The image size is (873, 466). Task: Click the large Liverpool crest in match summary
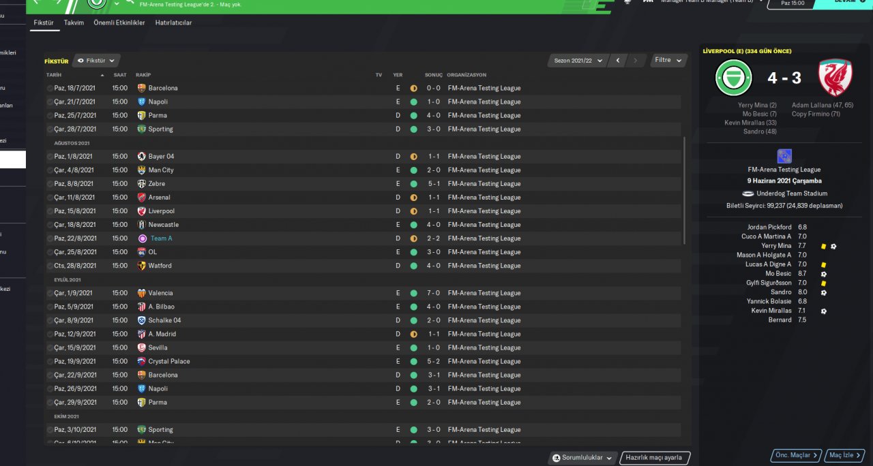835,78
